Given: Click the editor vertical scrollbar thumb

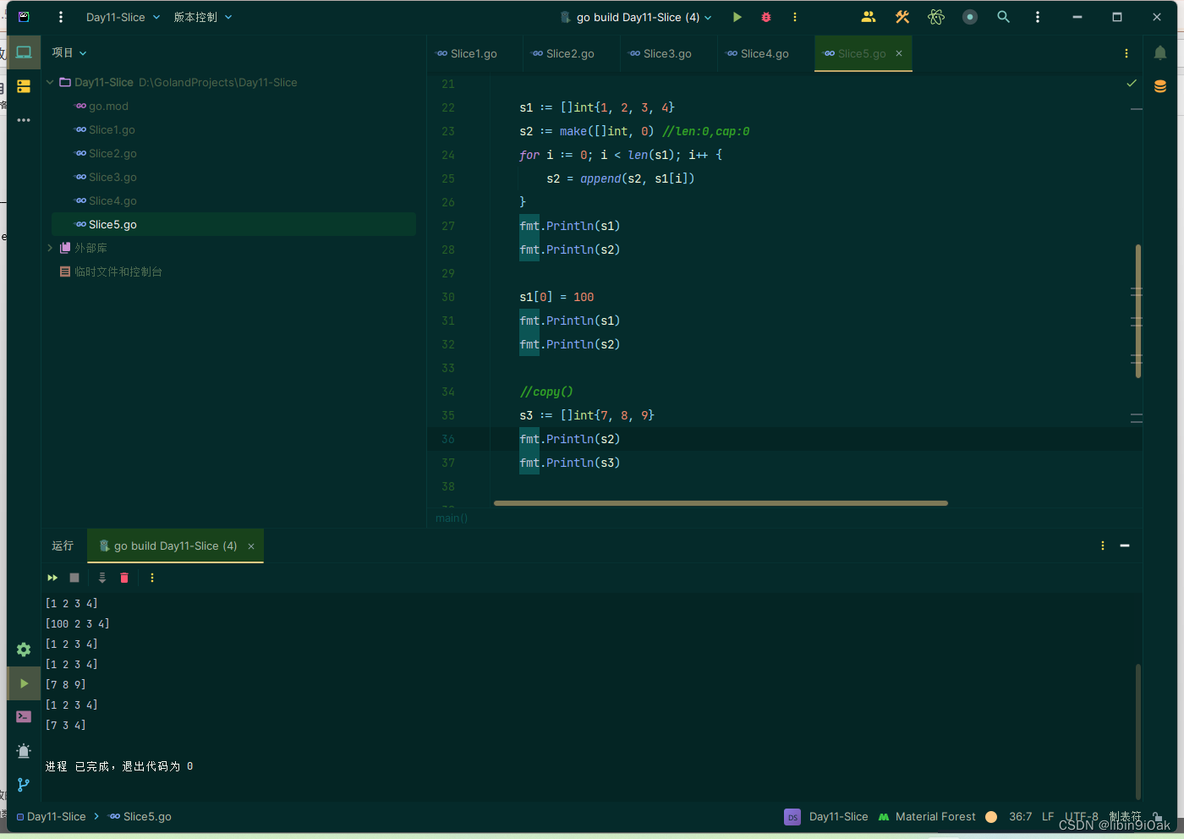Looking at the screenshot, I should click(1138, 310).
